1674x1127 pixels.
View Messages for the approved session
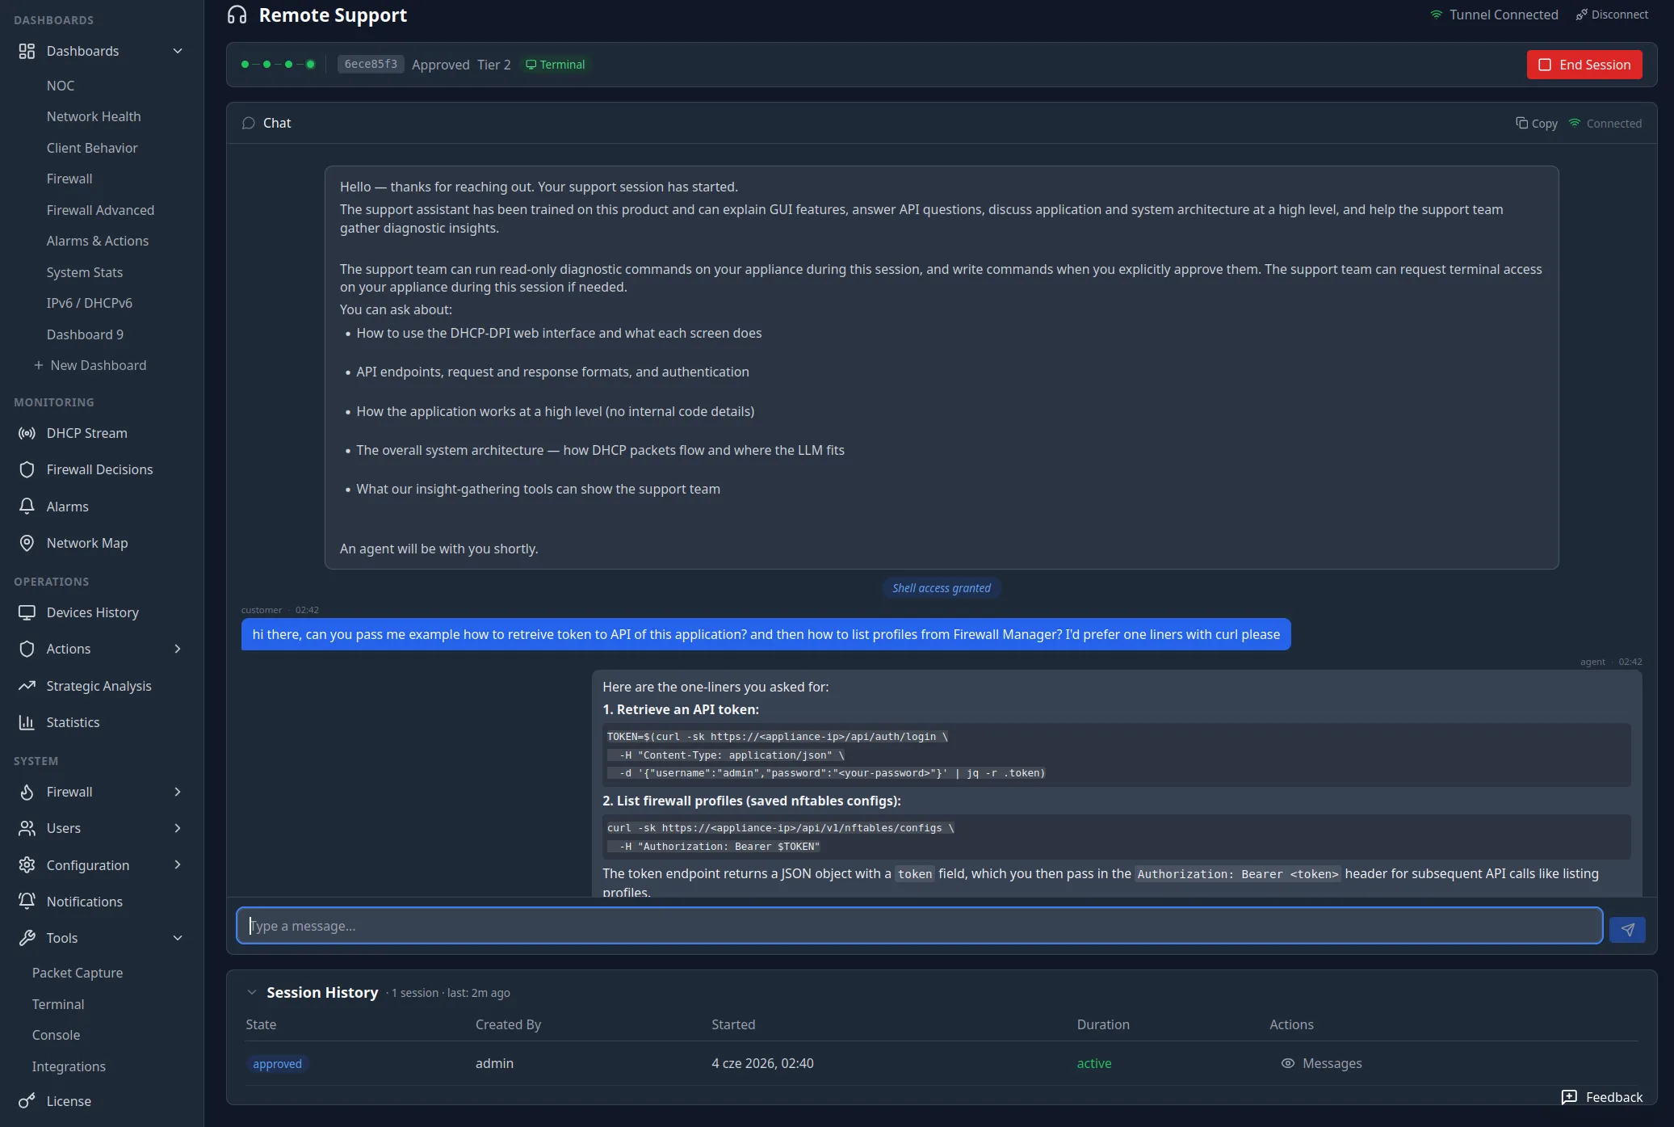[1322, 1063]
